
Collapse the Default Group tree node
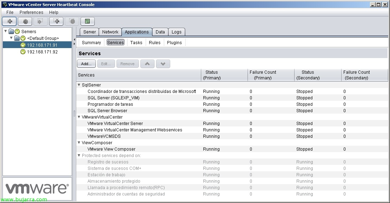tap(11, 38)
